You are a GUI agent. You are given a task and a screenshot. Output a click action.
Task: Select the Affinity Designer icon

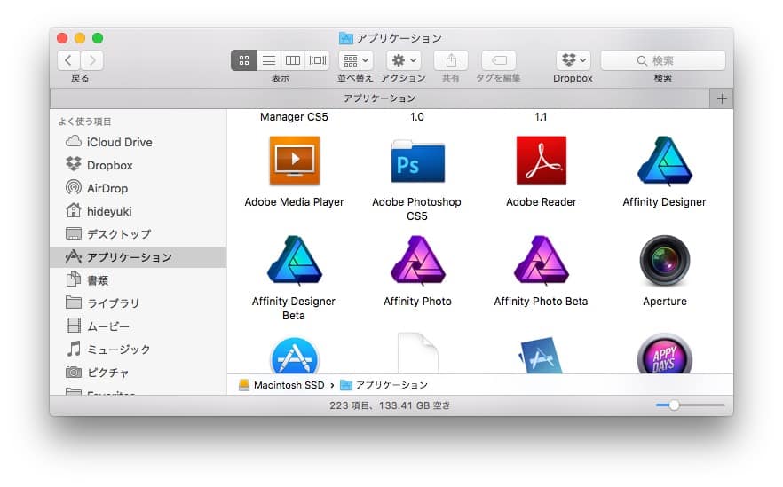(x=664, y=161)
